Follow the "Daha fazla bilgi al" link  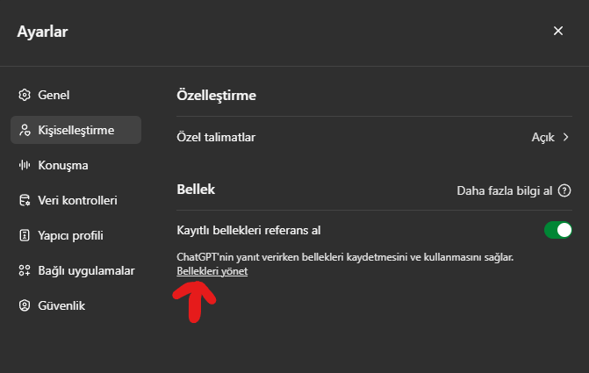coord(505,190)
